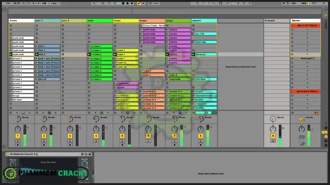Screen dimensions: 330x185
Task: Click the transport Play button
Action: [119, 3]
